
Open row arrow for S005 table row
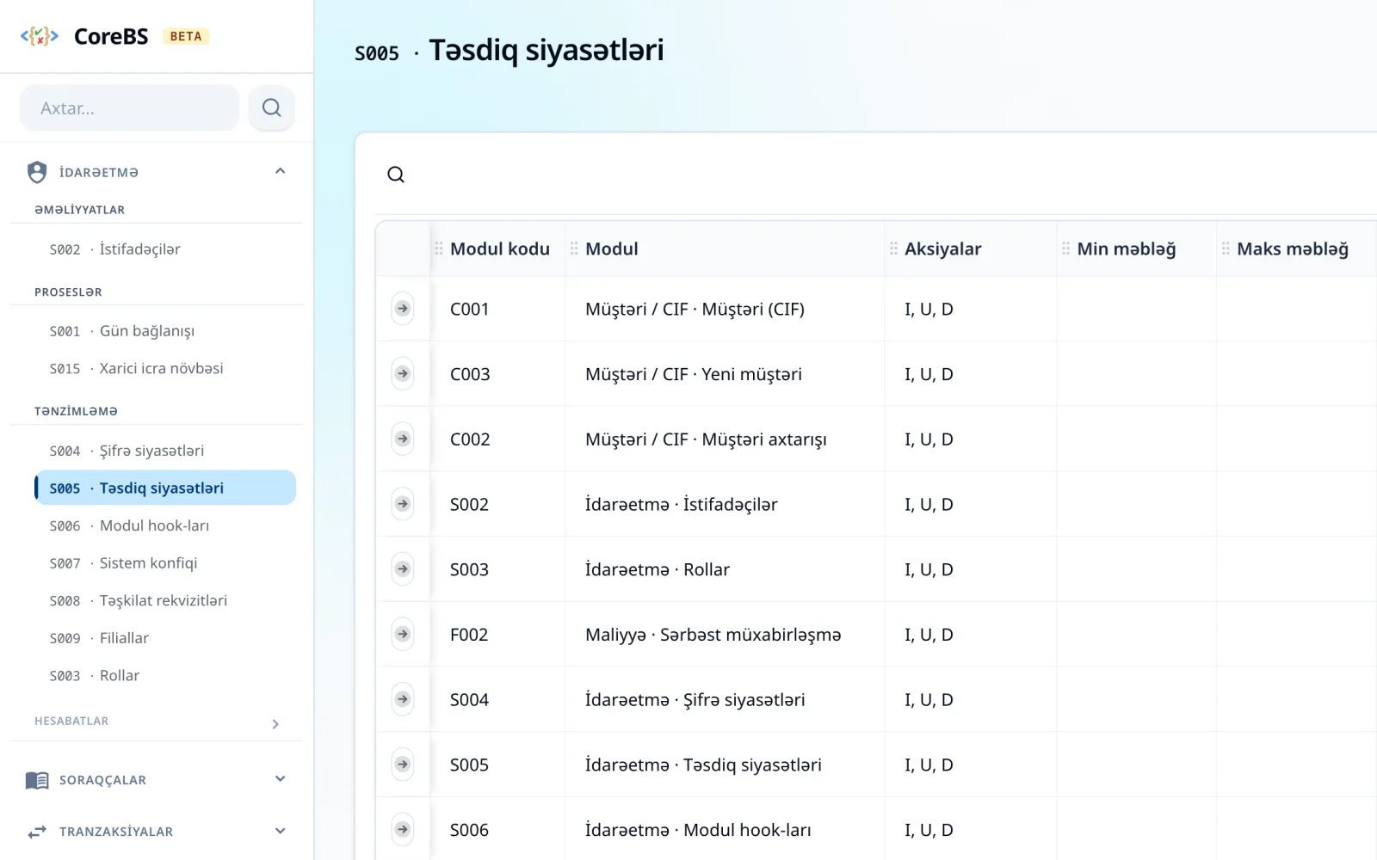pyautogui.click(x=403, y=765)
